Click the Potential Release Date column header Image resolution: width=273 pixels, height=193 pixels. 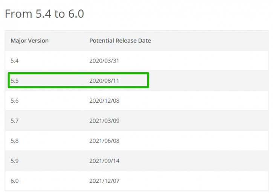point(120,41)
